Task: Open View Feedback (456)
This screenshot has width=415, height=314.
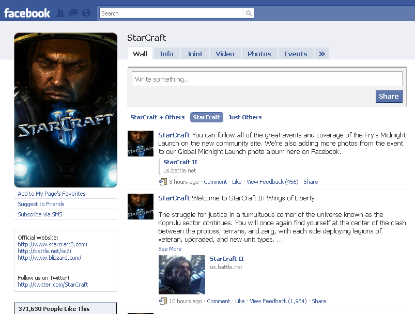Action: [x=272, y=182]
